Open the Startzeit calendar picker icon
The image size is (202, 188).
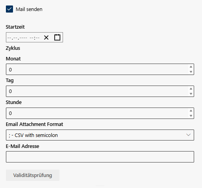coord(57,37)
